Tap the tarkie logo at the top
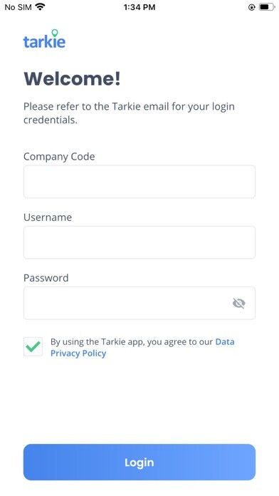 (44, 39)
